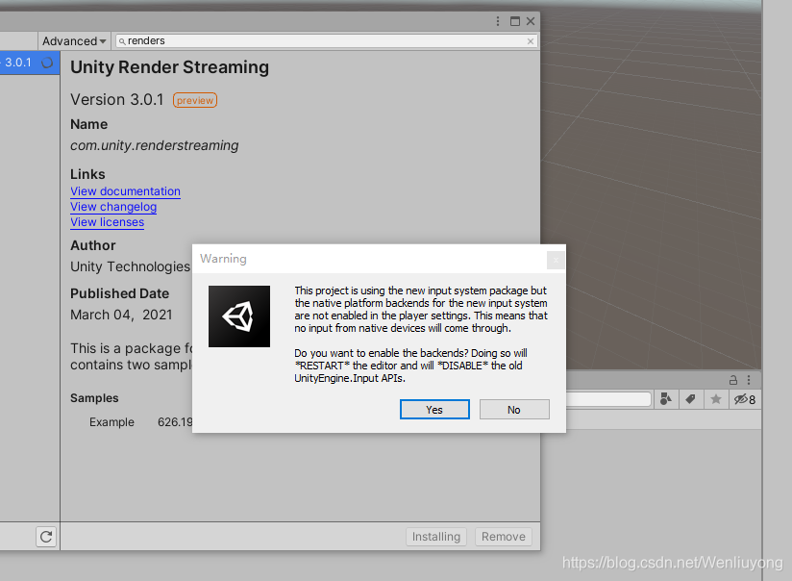Click No in the Warning dialog
The width and height of the screenshot is (792, 581).
(x=514, y=410)
